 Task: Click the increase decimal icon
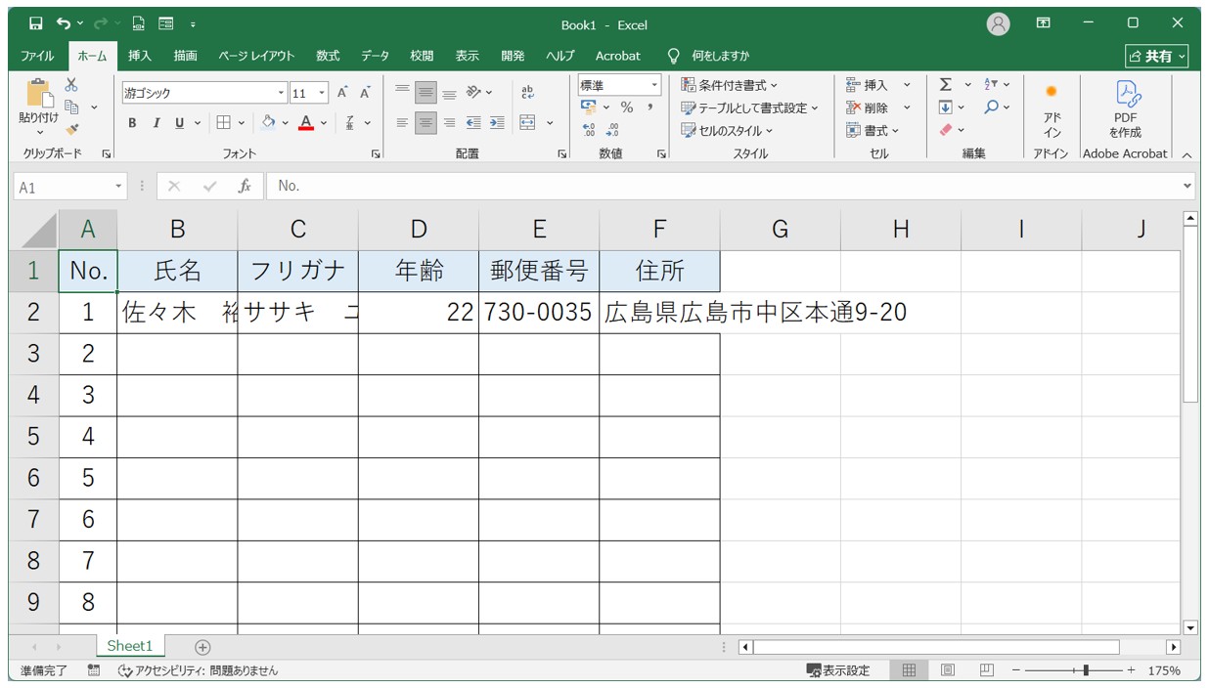tap(589, 130)
